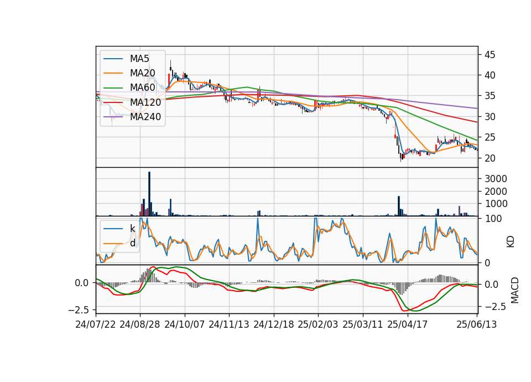Viewport: 531px width, 382px height.
Task: Click the date label 25/02/03
Action: [318, 324]
